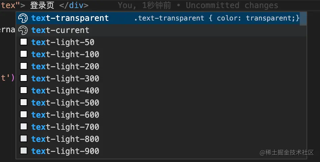Click the palette icon beside text-transparent

tap(23, 18)
